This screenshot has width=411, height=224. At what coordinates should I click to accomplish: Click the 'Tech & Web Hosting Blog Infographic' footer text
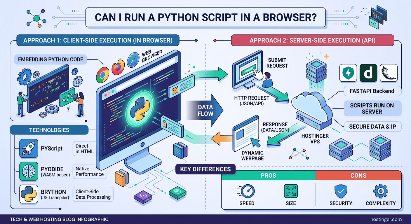pyautogui.click(x=59, y=219)
